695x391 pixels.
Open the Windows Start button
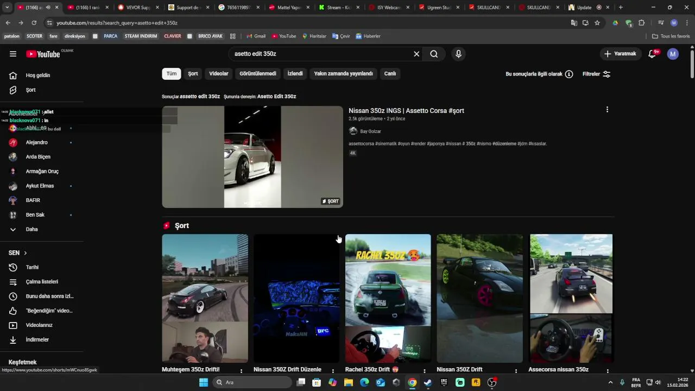[x=204, y=382]
